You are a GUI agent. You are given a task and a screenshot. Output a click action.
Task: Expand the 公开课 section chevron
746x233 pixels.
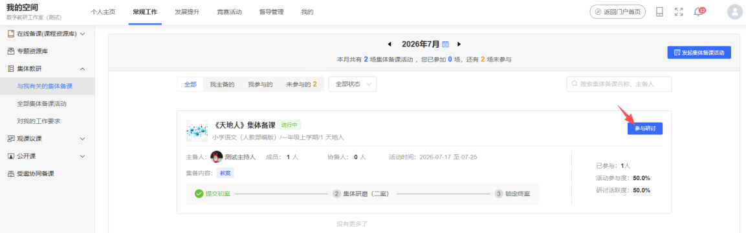(x=82, y=156)
